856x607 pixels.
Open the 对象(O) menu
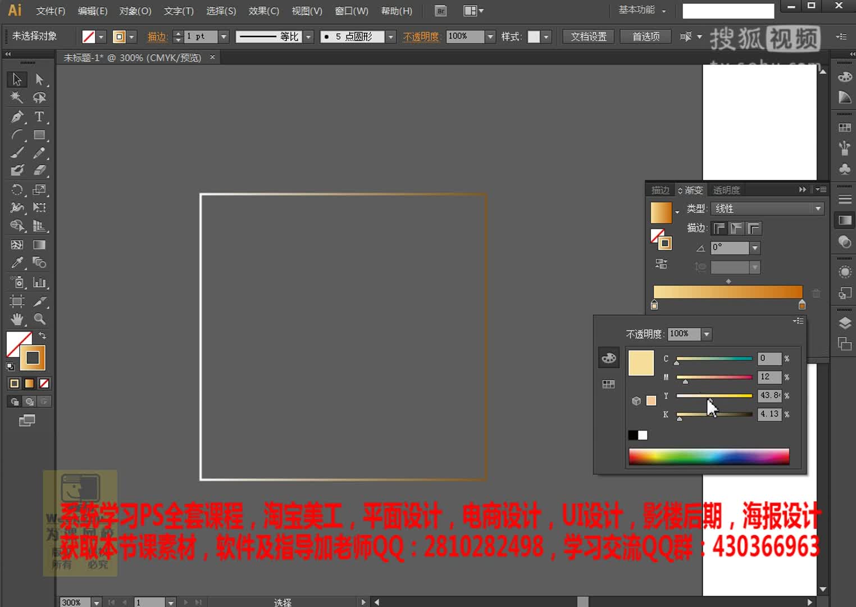[135, 11]
